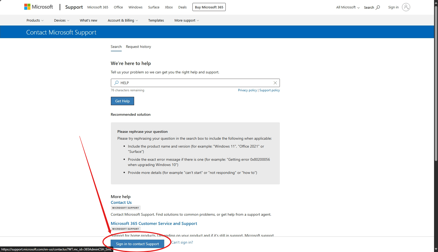The image size is (438, 252).
Task: Open the All Microsoft menu
Action: (x=348, y=7)
